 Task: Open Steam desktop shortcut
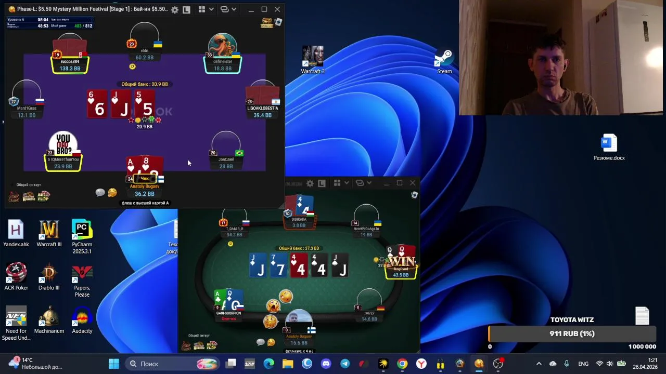pos(444,62)
